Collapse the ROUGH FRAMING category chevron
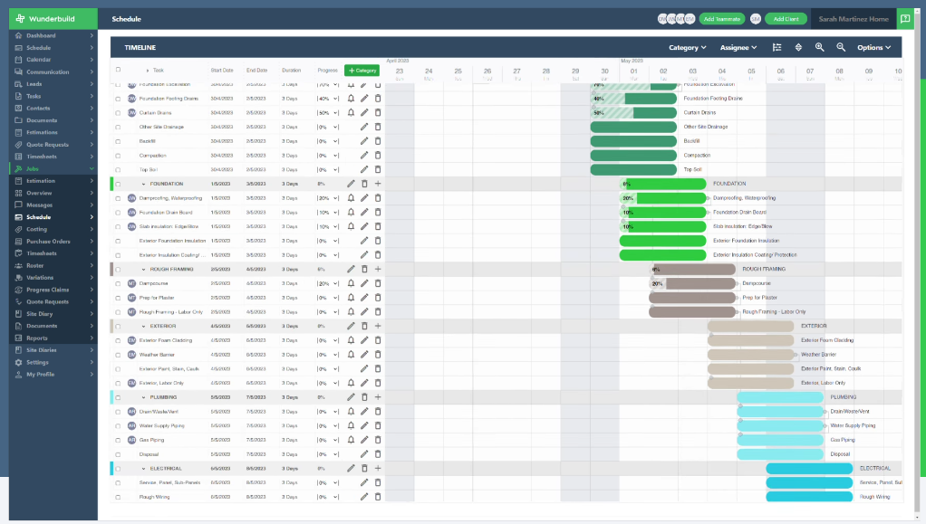Screen dimensions: 926x524 click(x=143, y=269)
